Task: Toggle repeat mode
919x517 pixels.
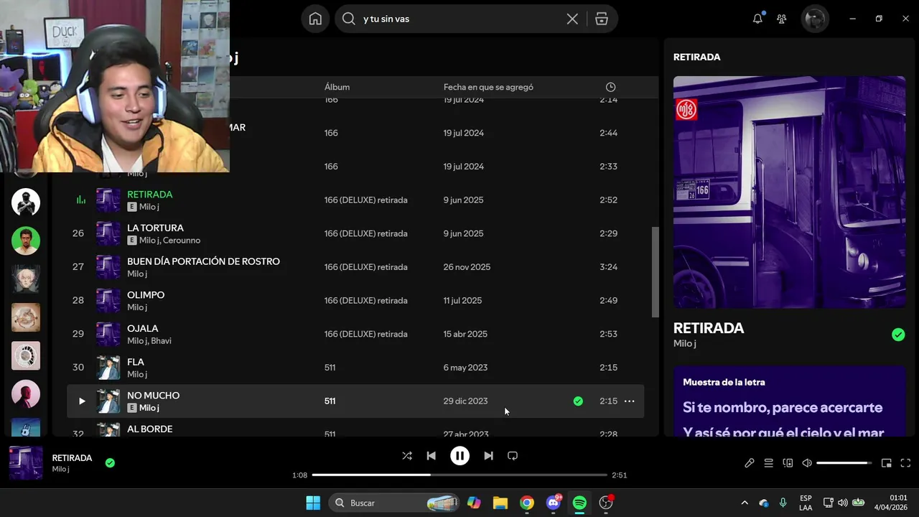Action: pyautogui.click(x=513, y=455)
